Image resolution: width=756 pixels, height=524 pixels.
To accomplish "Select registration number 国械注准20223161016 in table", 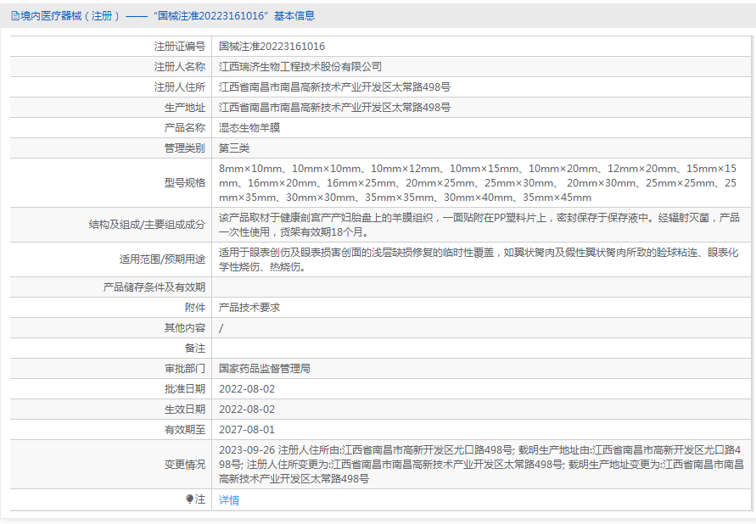I will point(272,47).
